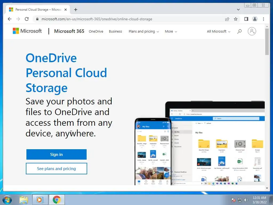The height and width of the screenshot is (205, 273).
Task: Open the Windows Start menu
Action: coord(7,200)
